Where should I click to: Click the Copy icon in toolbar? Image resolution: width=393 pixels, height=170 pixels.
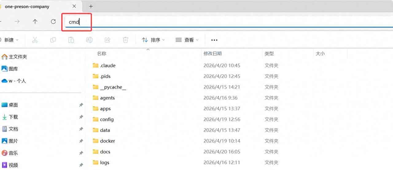pos(53,40)
